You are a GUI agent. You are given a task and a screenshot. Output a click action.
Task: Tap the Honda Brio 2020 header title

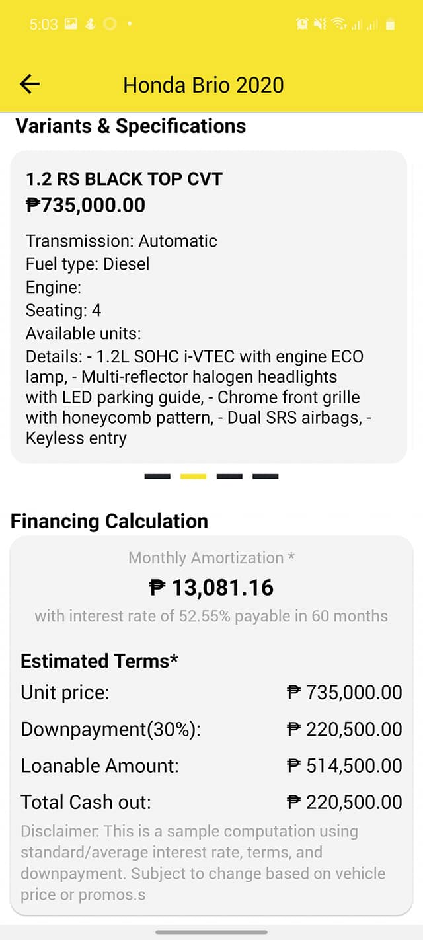pos(204,85)
